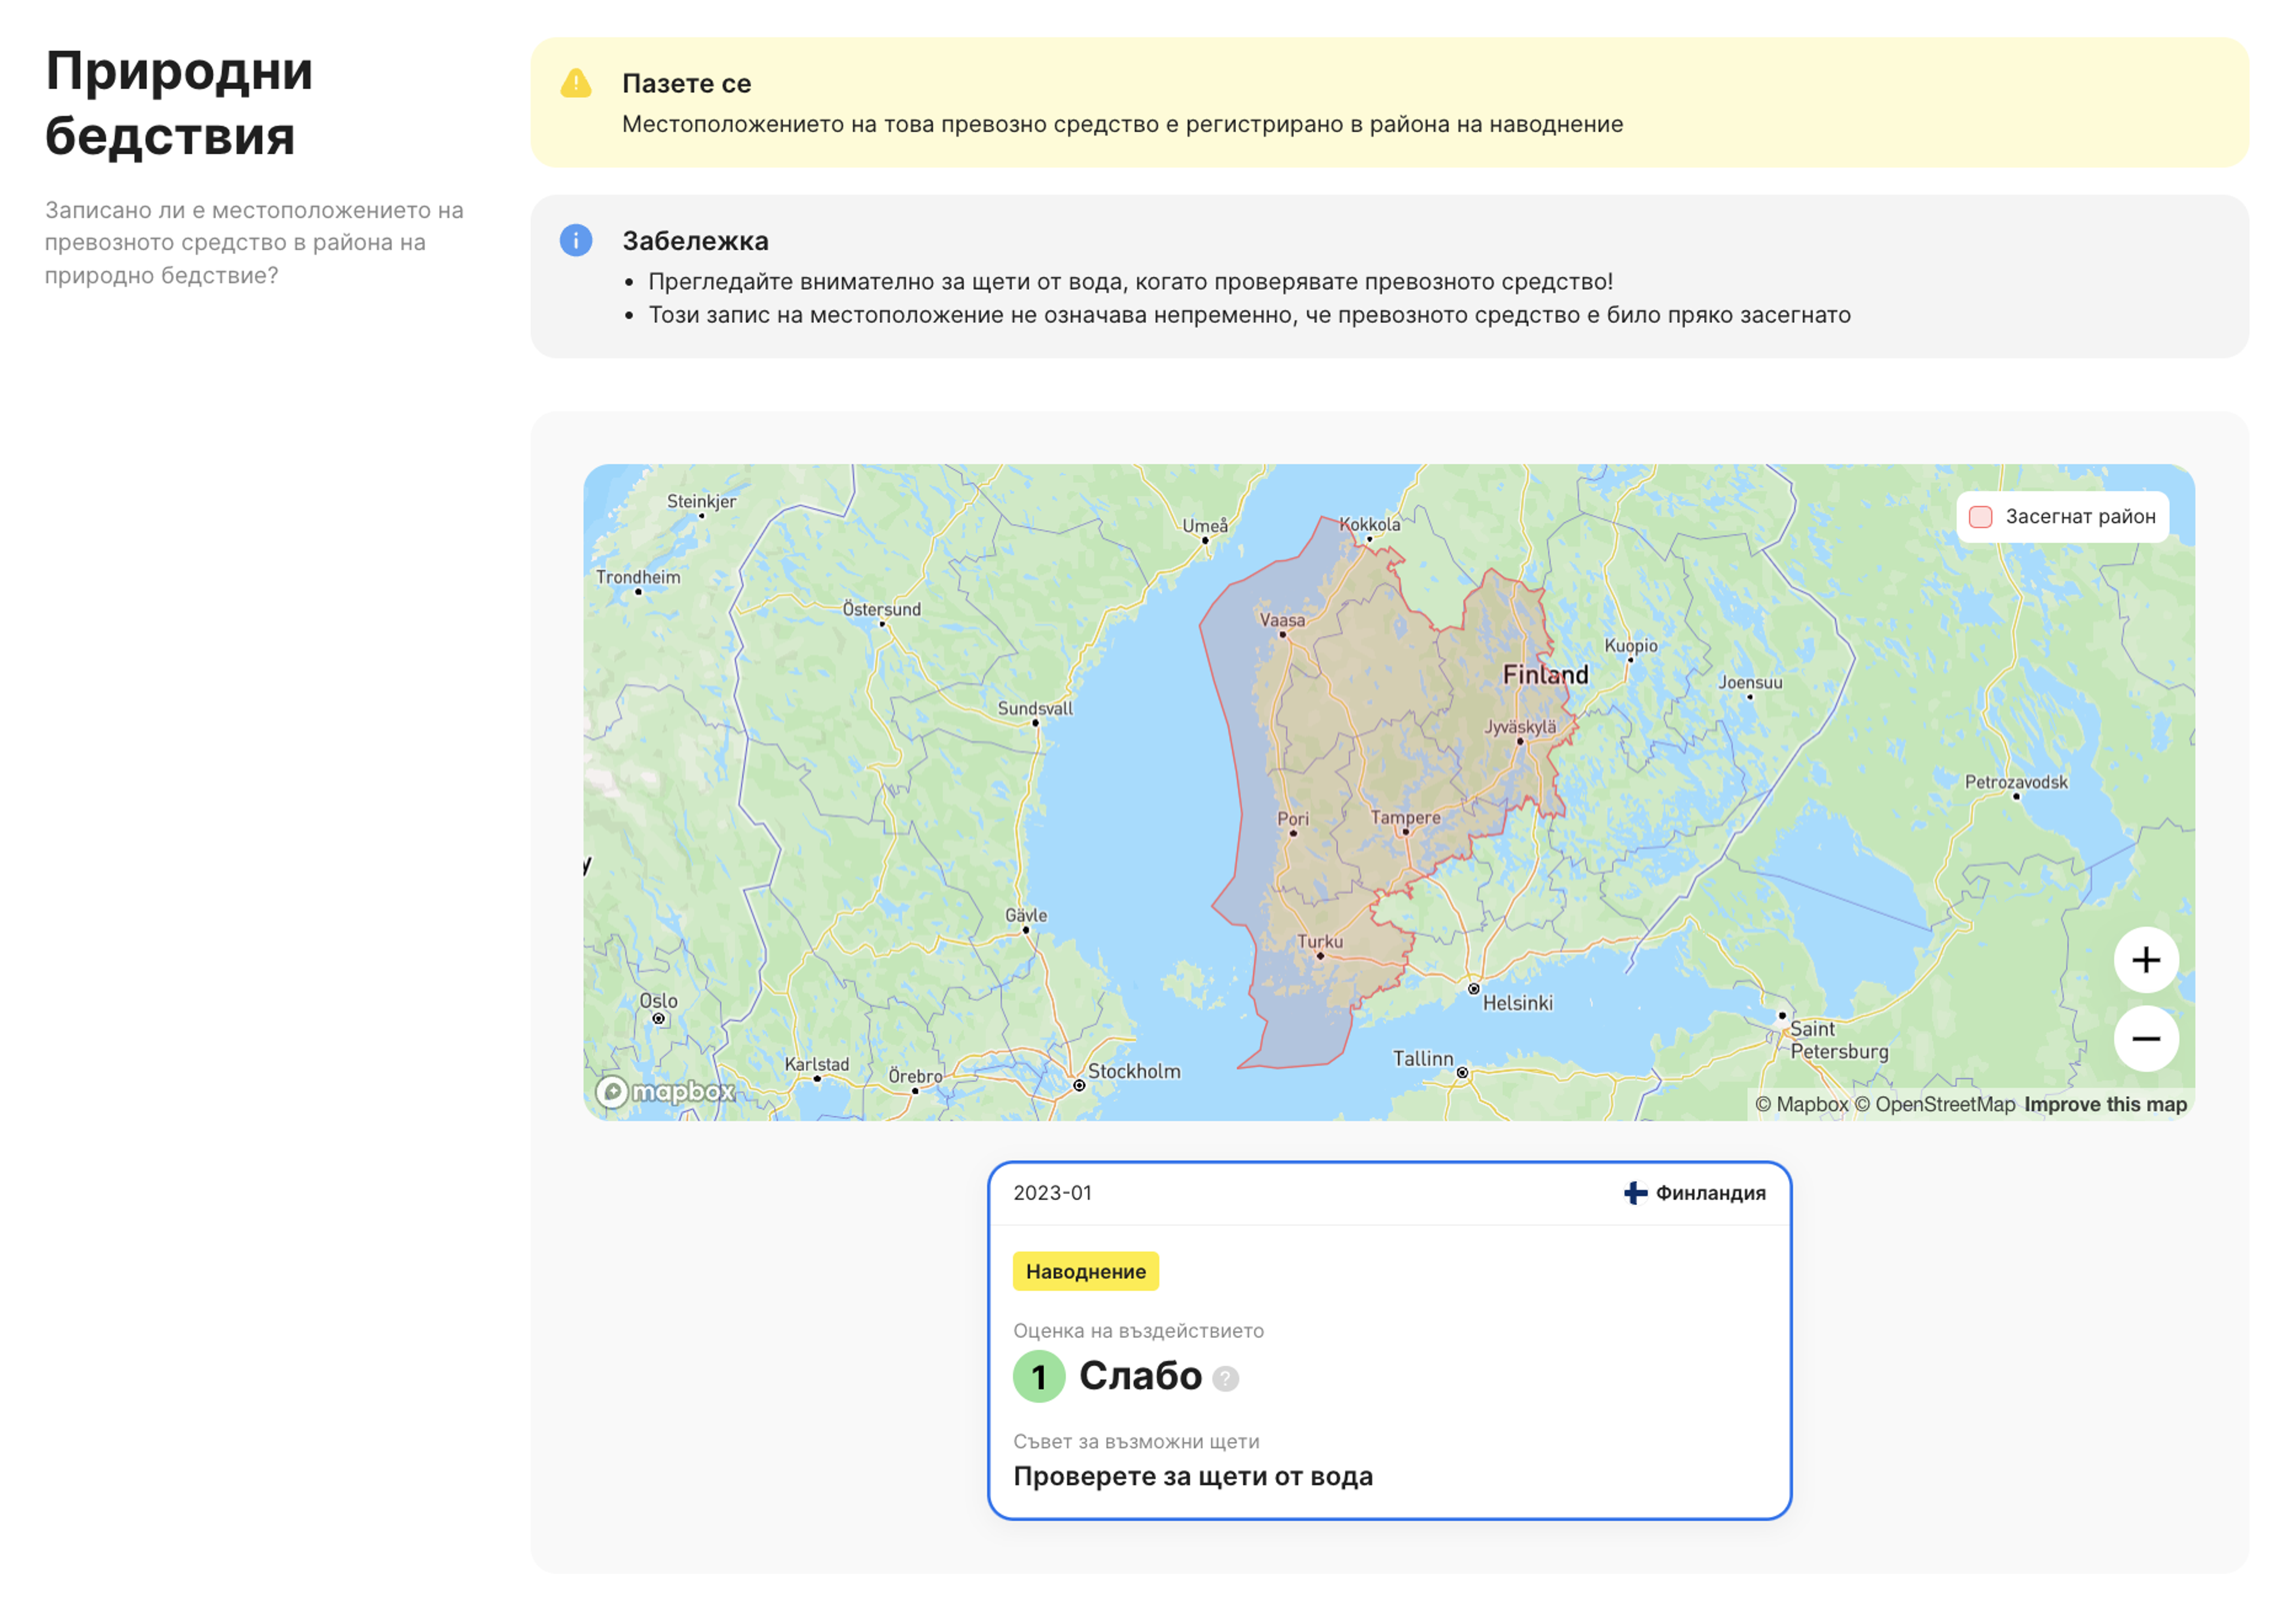Click the Слабо impact rating text

pos(1140,1376)
